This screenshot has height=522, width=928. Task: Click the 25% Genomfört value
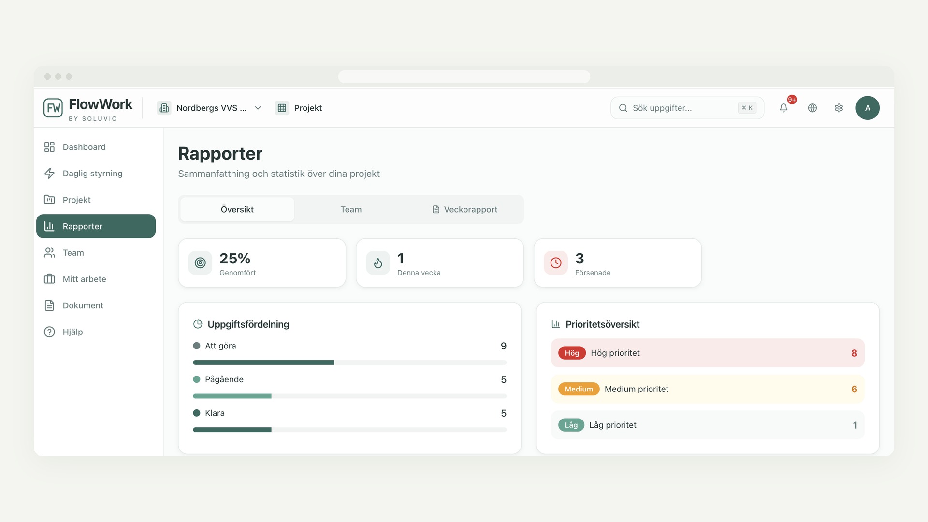[235, 259]
